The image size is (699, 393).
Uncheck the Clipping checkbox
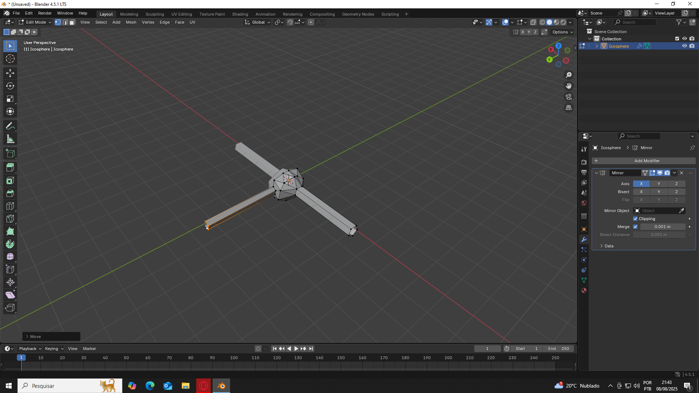pyautogui.click(x=635, y=219)
